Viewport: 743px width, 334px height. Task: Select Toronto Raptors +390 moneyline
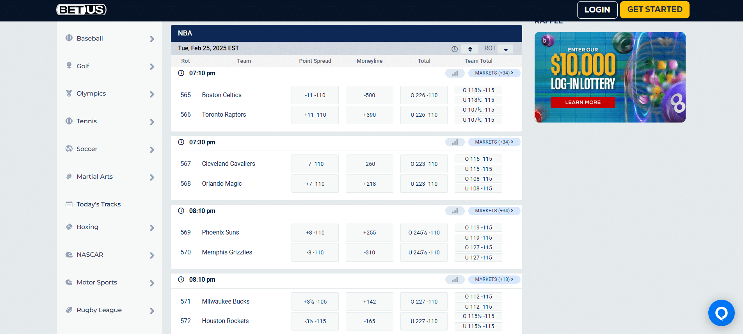370,115
